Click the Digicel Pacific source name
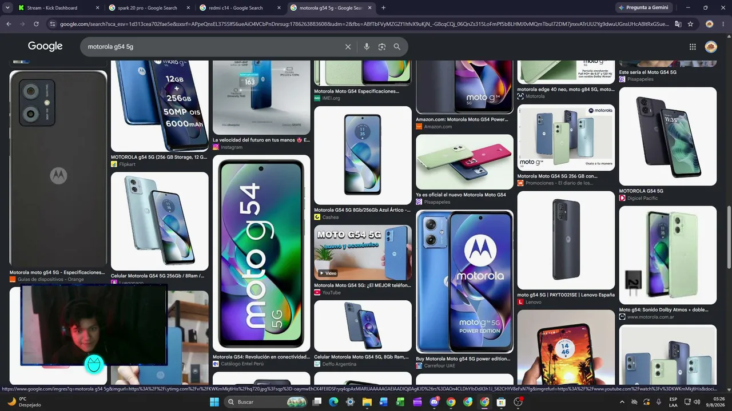The image size is (732, 411). (643, 198)
